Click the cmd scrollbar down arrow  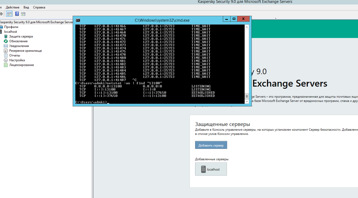pyautogui.click(x=247, y=102)
